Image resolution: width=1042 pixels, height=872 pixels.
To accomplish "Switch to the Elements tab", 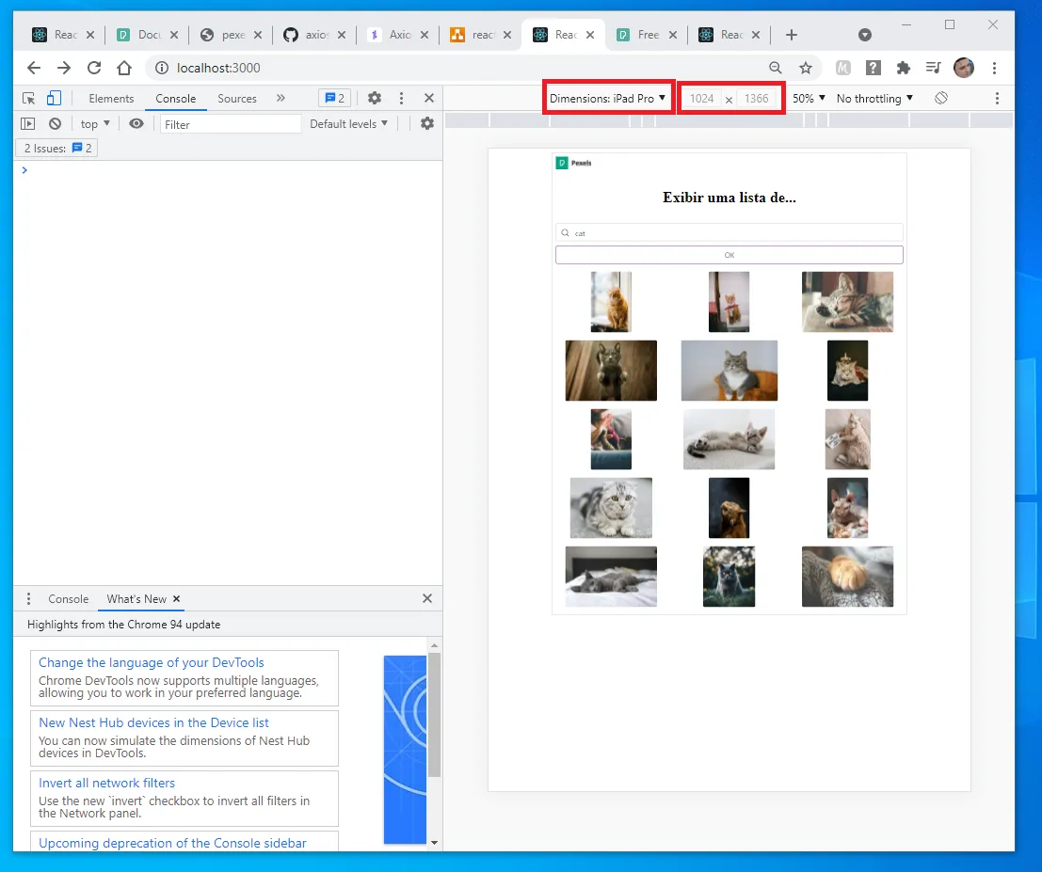I will (x=111, y=98).
